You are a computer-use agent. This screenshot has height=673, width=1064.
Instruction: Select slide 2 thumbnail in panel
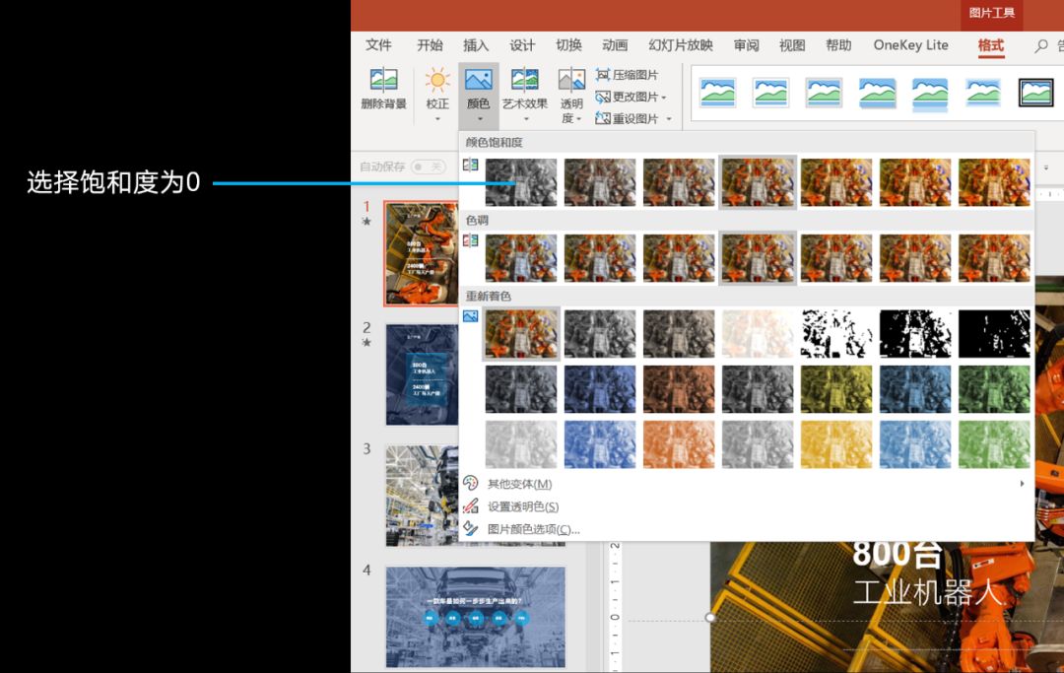coord(422,374)
